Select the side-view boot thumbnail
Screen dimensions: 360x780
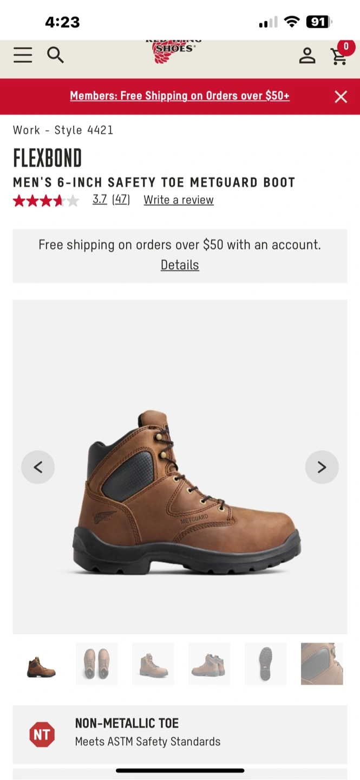click(x=41, y=664)
